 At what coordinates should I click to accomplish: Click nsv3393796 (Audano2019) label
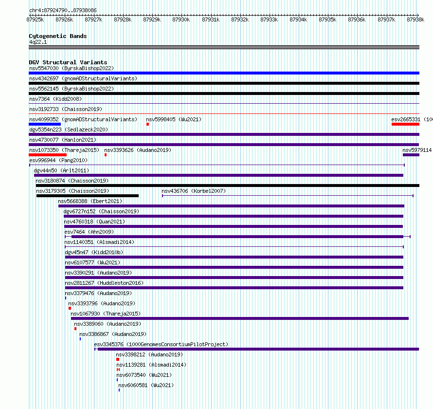pyautogui.click(x=102, y=303)
